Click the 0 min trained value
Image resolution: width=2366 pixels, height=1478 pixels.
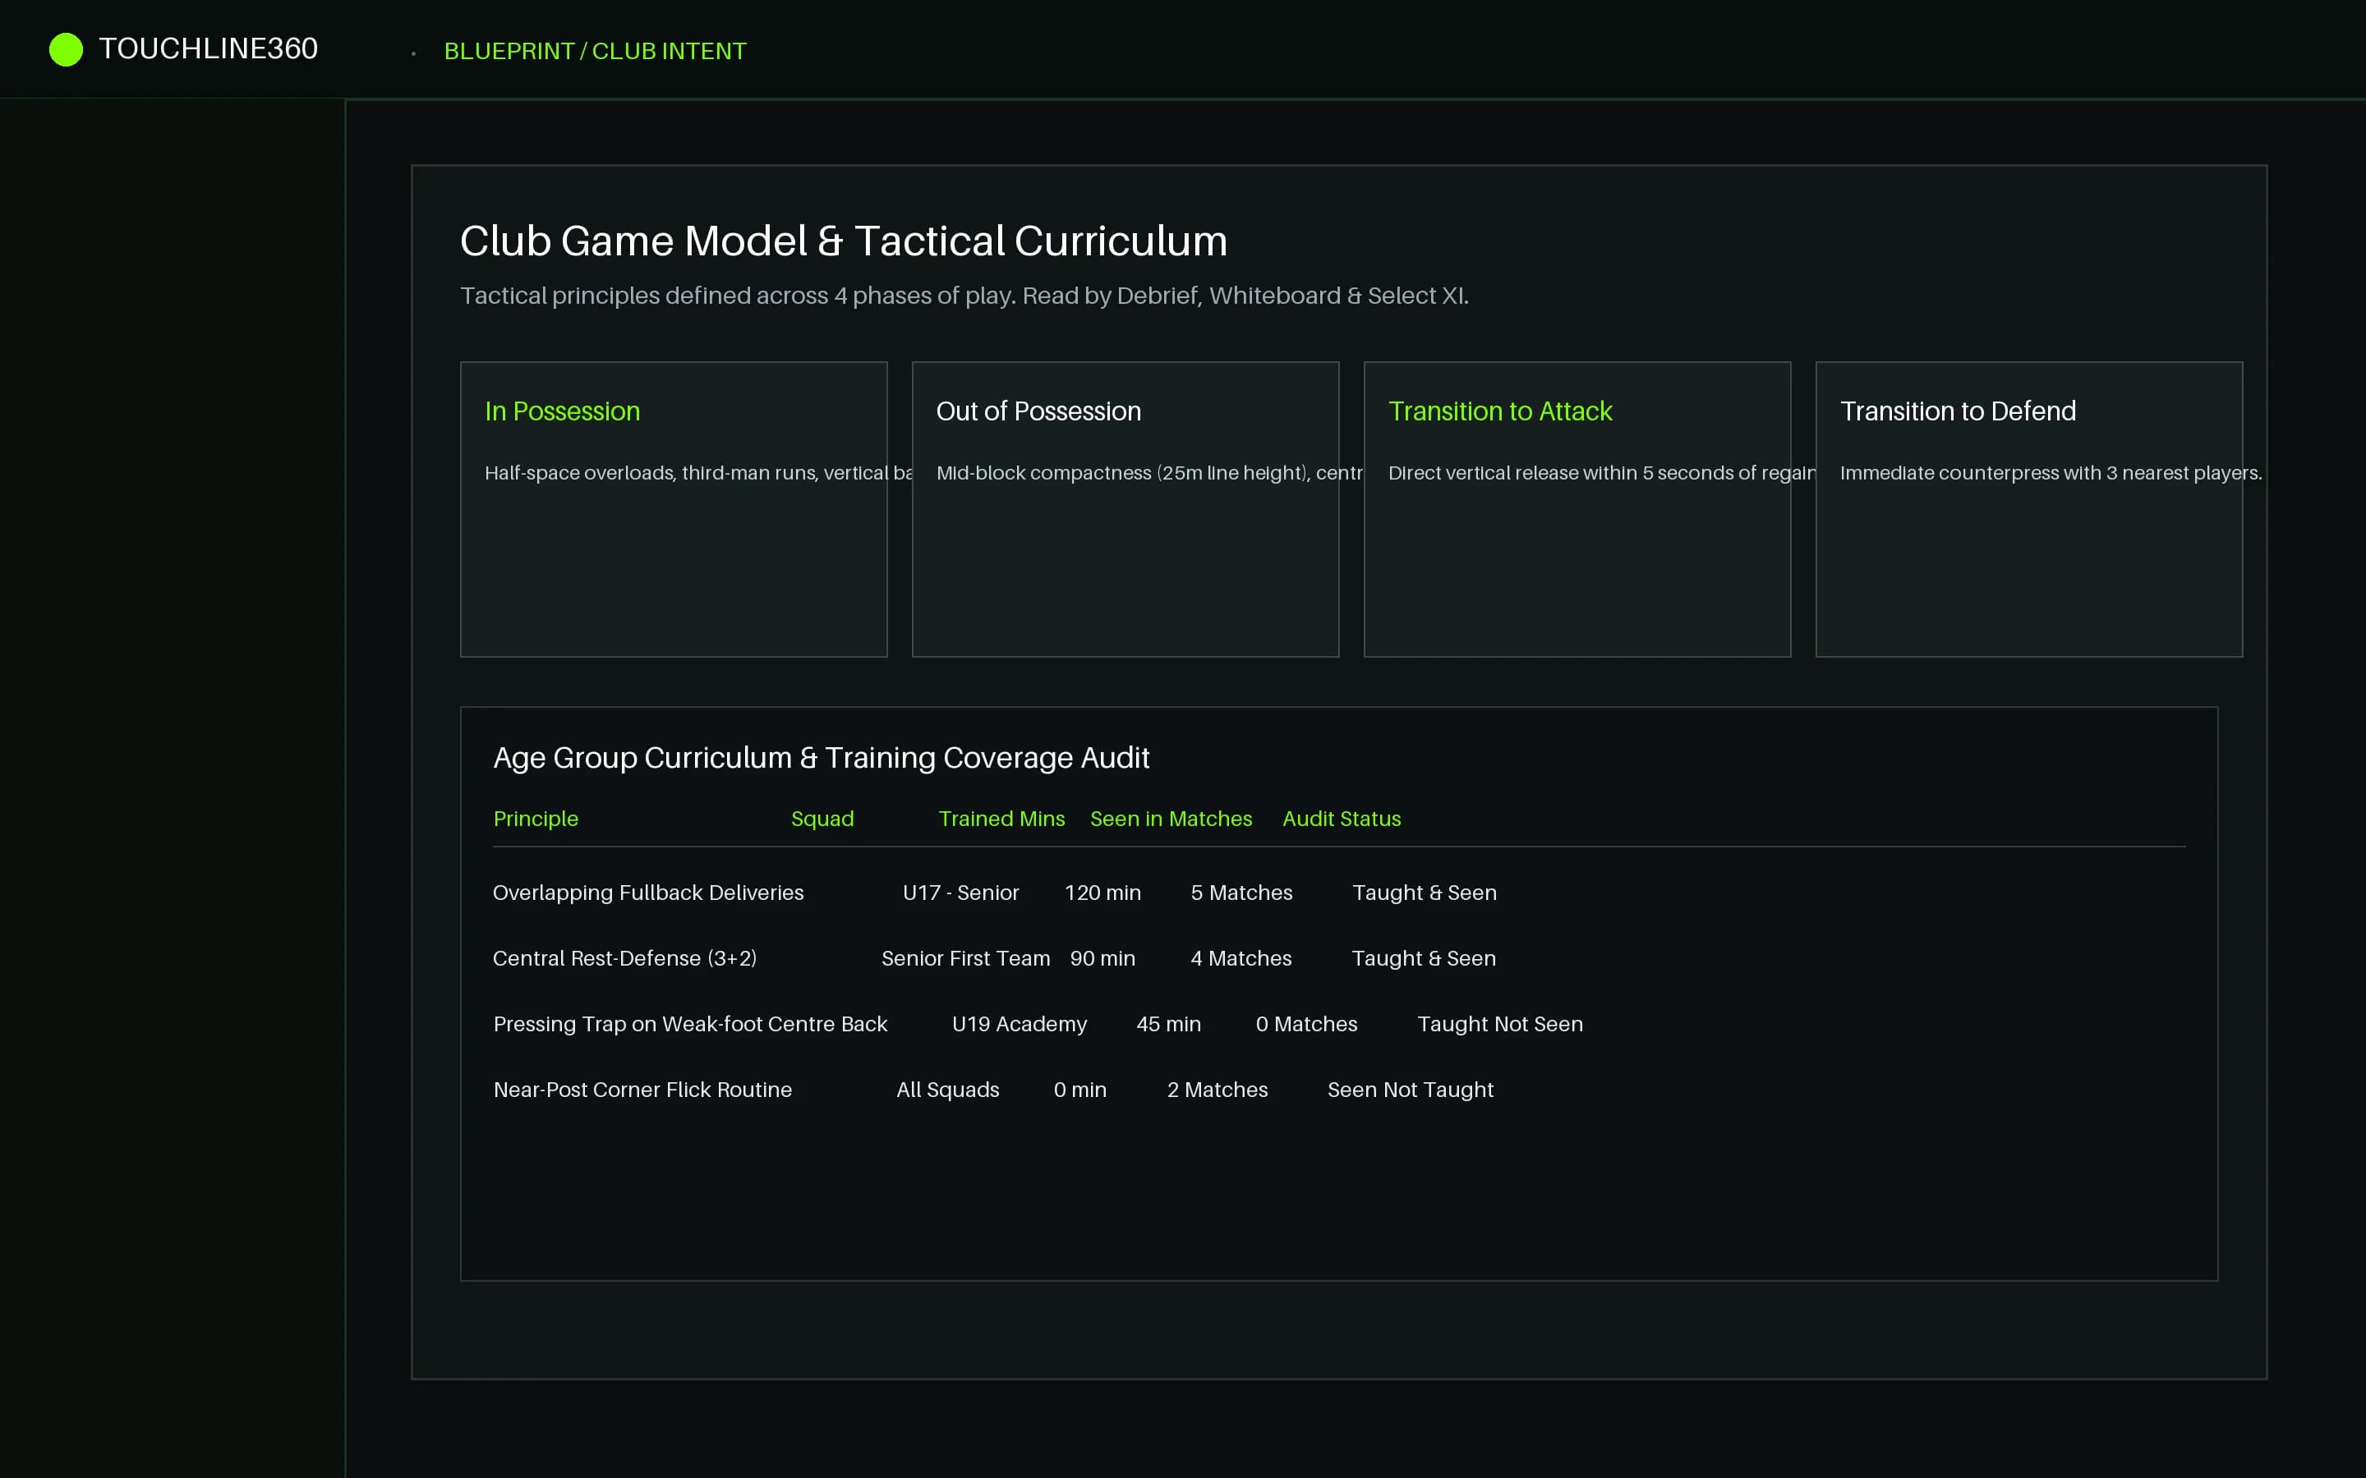(x=1080, y=1089)
